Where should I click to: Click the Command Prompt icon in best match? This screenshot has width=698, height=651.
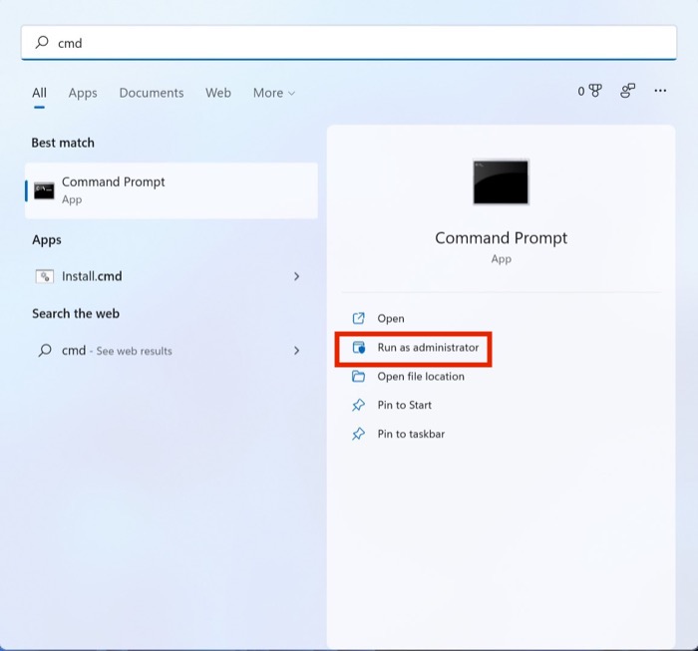click(44, 190)
